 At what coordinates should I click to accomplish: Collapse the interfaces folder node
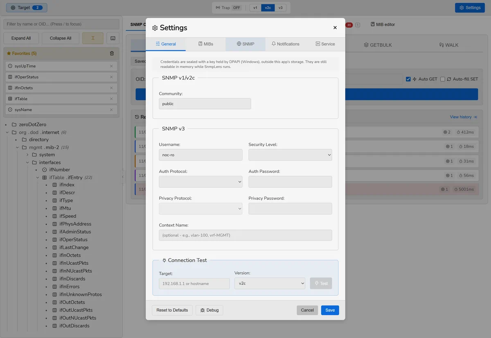[27, 162]
